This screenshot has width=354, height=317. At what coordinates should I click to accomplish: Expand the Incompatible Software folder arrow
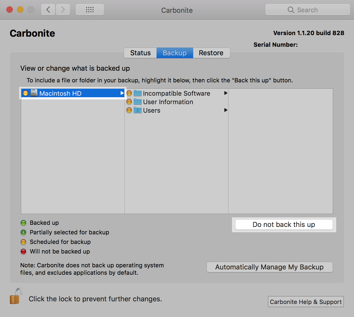(x=226, y=93)
